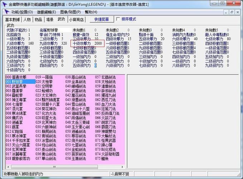Click the list's right scroll arrow

tap(122, 167)
